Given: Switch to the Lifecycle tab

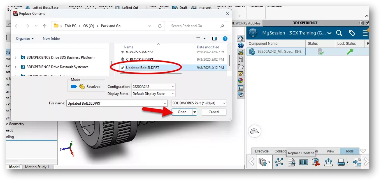Looking at the screenshot, I should (262, 151).
